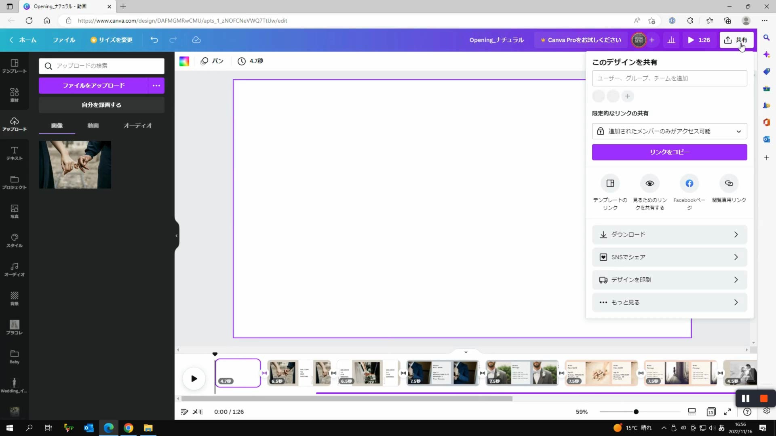Expand the link access permission dropdown
This screenshot has height=436, width=776.
[669, 131]
